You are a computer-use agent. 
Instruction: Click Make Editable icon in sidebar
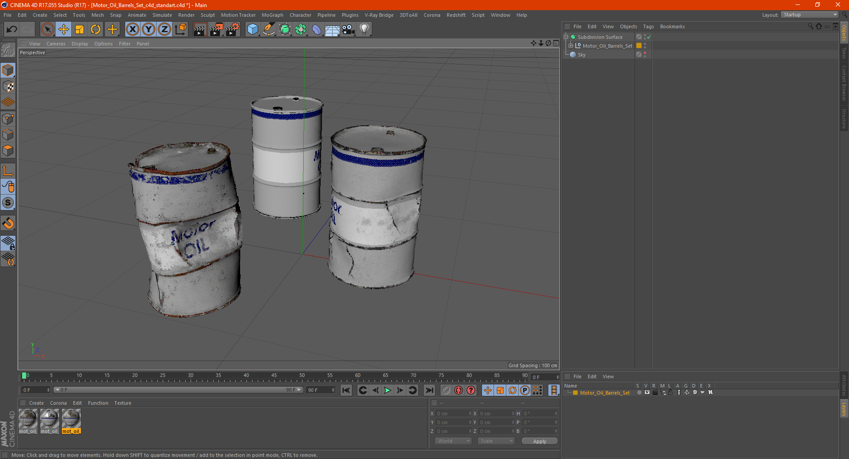[8, 50]
